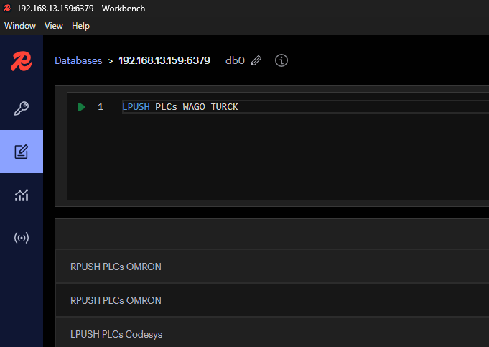Select the Workbench edit icon in the sidebar
Viewport: 489px width, 347px height.
tap(22, 152)
